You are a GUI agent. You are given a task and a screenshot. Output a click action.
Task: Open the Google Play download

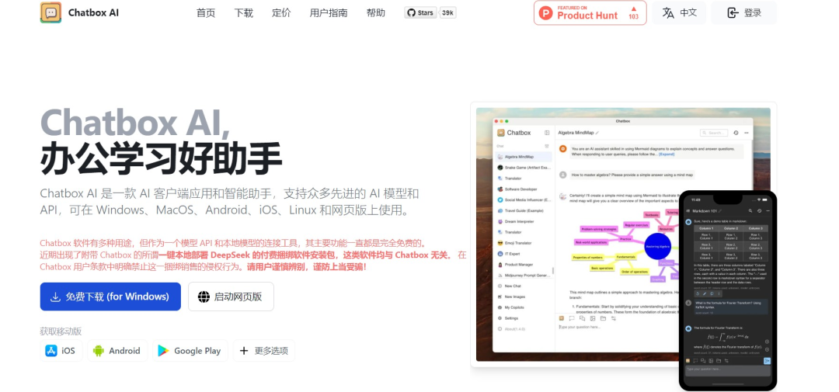click(190, 351)
